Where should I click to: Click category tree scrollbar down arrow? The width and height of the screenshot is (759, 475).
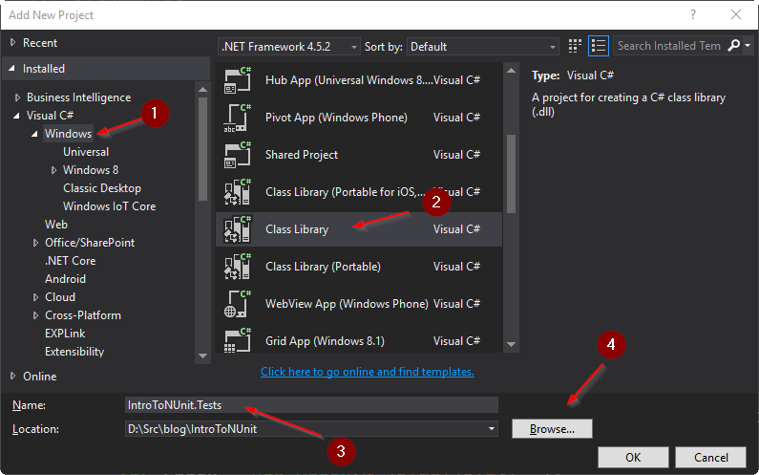tap(202, 356)
